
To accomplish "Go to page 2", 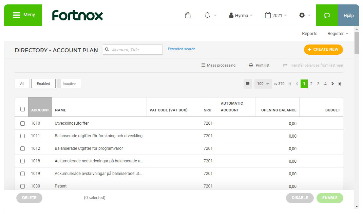I will [311, 84].
